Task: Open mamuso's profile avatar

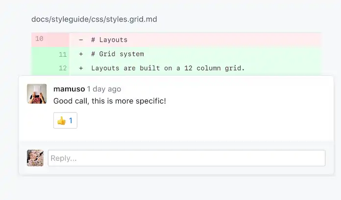Action: point(37,94)
